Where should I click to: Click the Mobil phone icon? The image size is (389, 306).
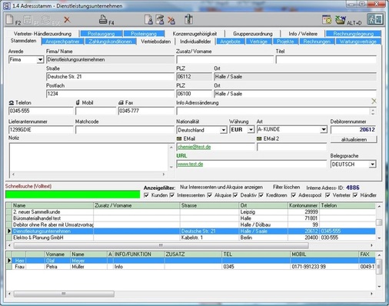(78, 102)
